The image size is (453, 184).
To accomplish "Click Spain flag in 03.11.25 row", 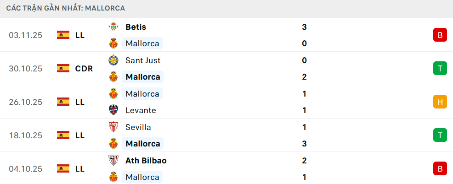I will [x=63, y=35].
